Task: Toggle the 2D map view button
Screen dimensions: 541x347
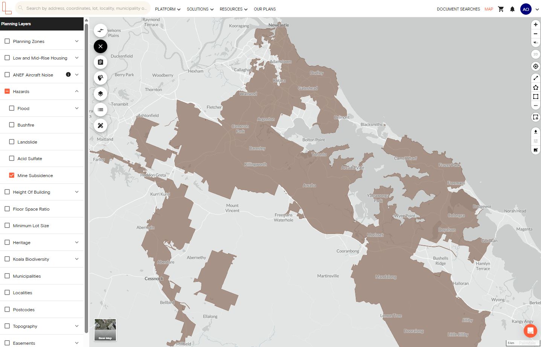Action: point(535,54)
